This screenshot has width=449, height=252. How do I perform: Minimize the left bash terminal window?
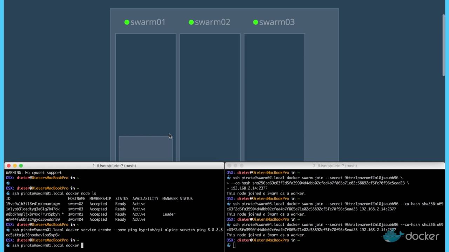15,166
